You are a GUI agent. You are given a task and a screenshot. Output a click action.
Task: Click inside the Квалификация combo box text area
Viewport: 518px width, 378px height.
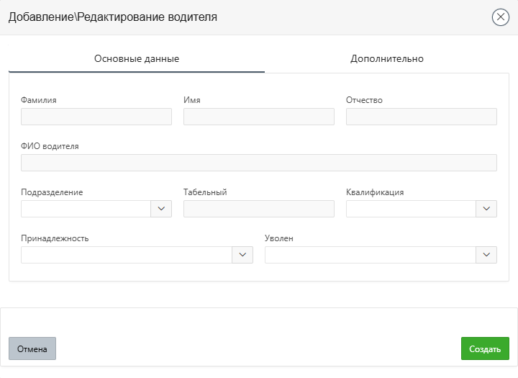(x=411, y=209)
